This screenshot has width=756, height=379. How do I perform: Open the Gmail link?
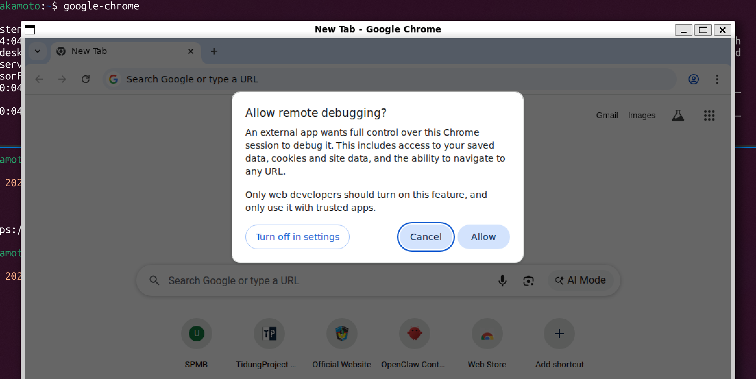click(x=607, y=115)
